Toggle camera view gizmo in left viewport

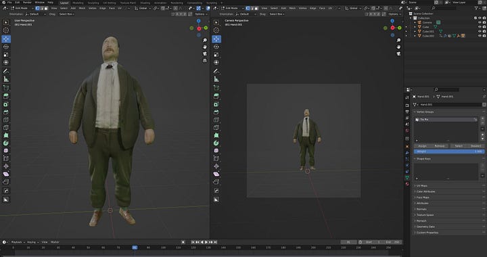coord(205,53)
